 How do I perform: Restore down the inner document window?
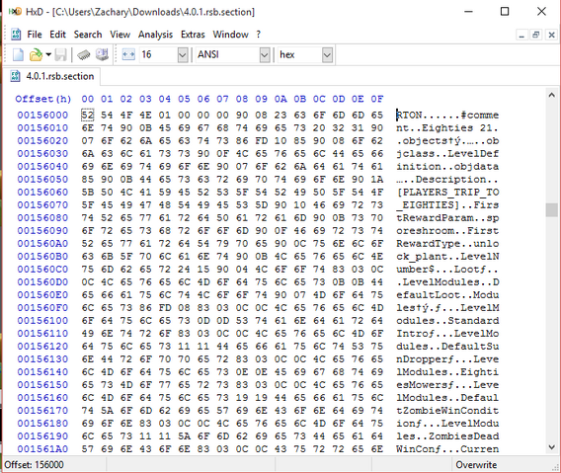(x=536, y=35)
